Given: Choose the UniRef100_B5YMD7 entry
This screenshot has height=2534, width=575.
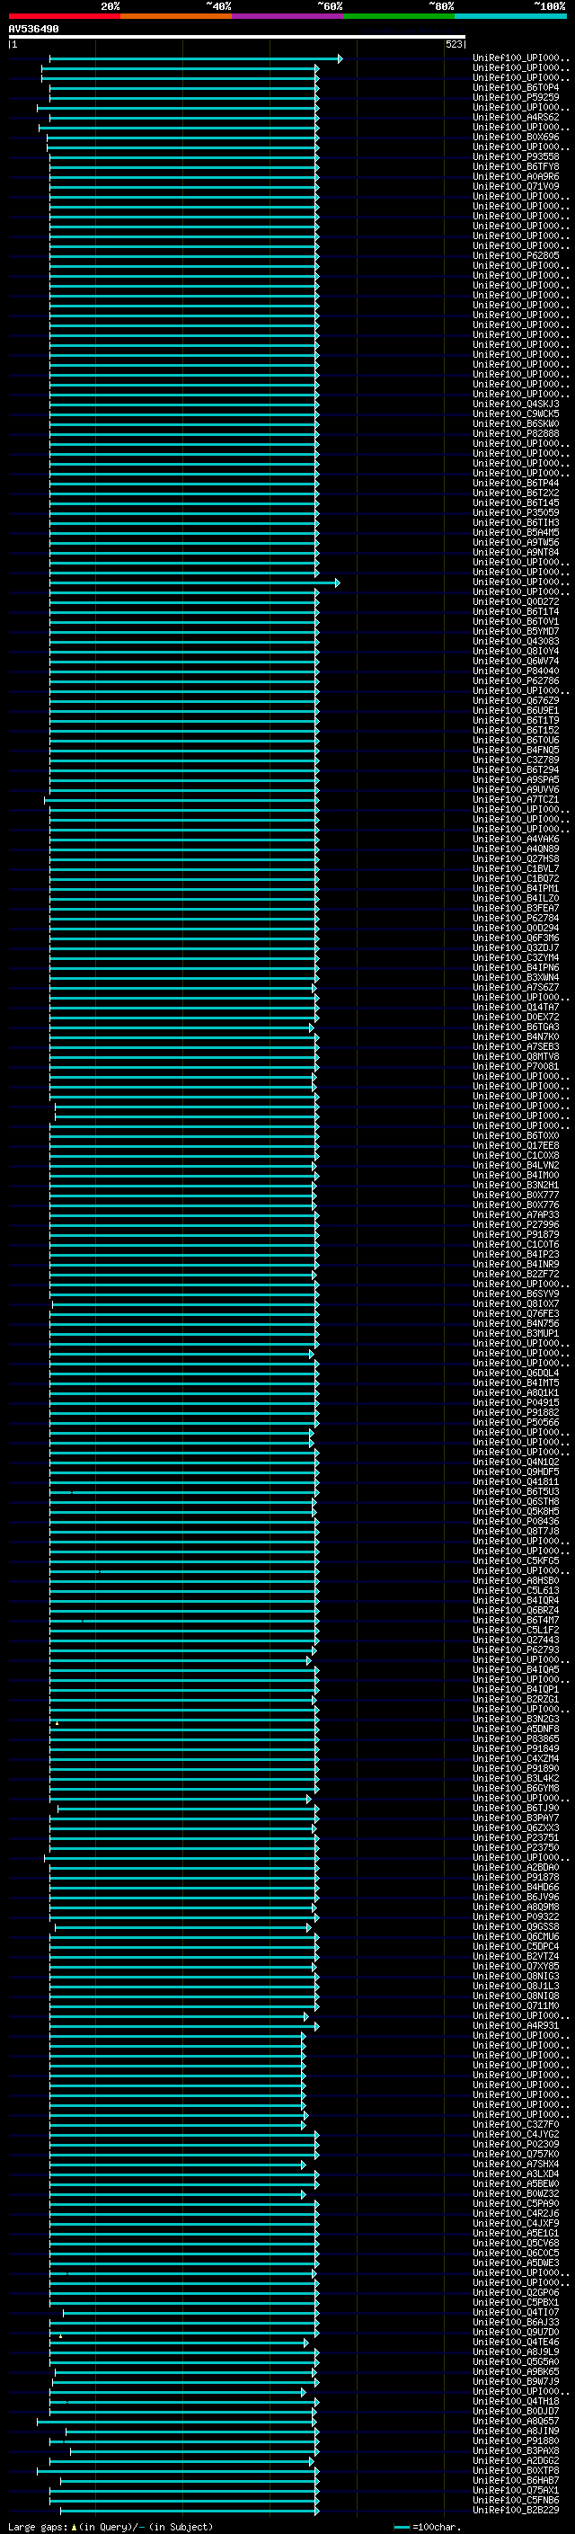Looking at the screenshot, I should (516, 632).
